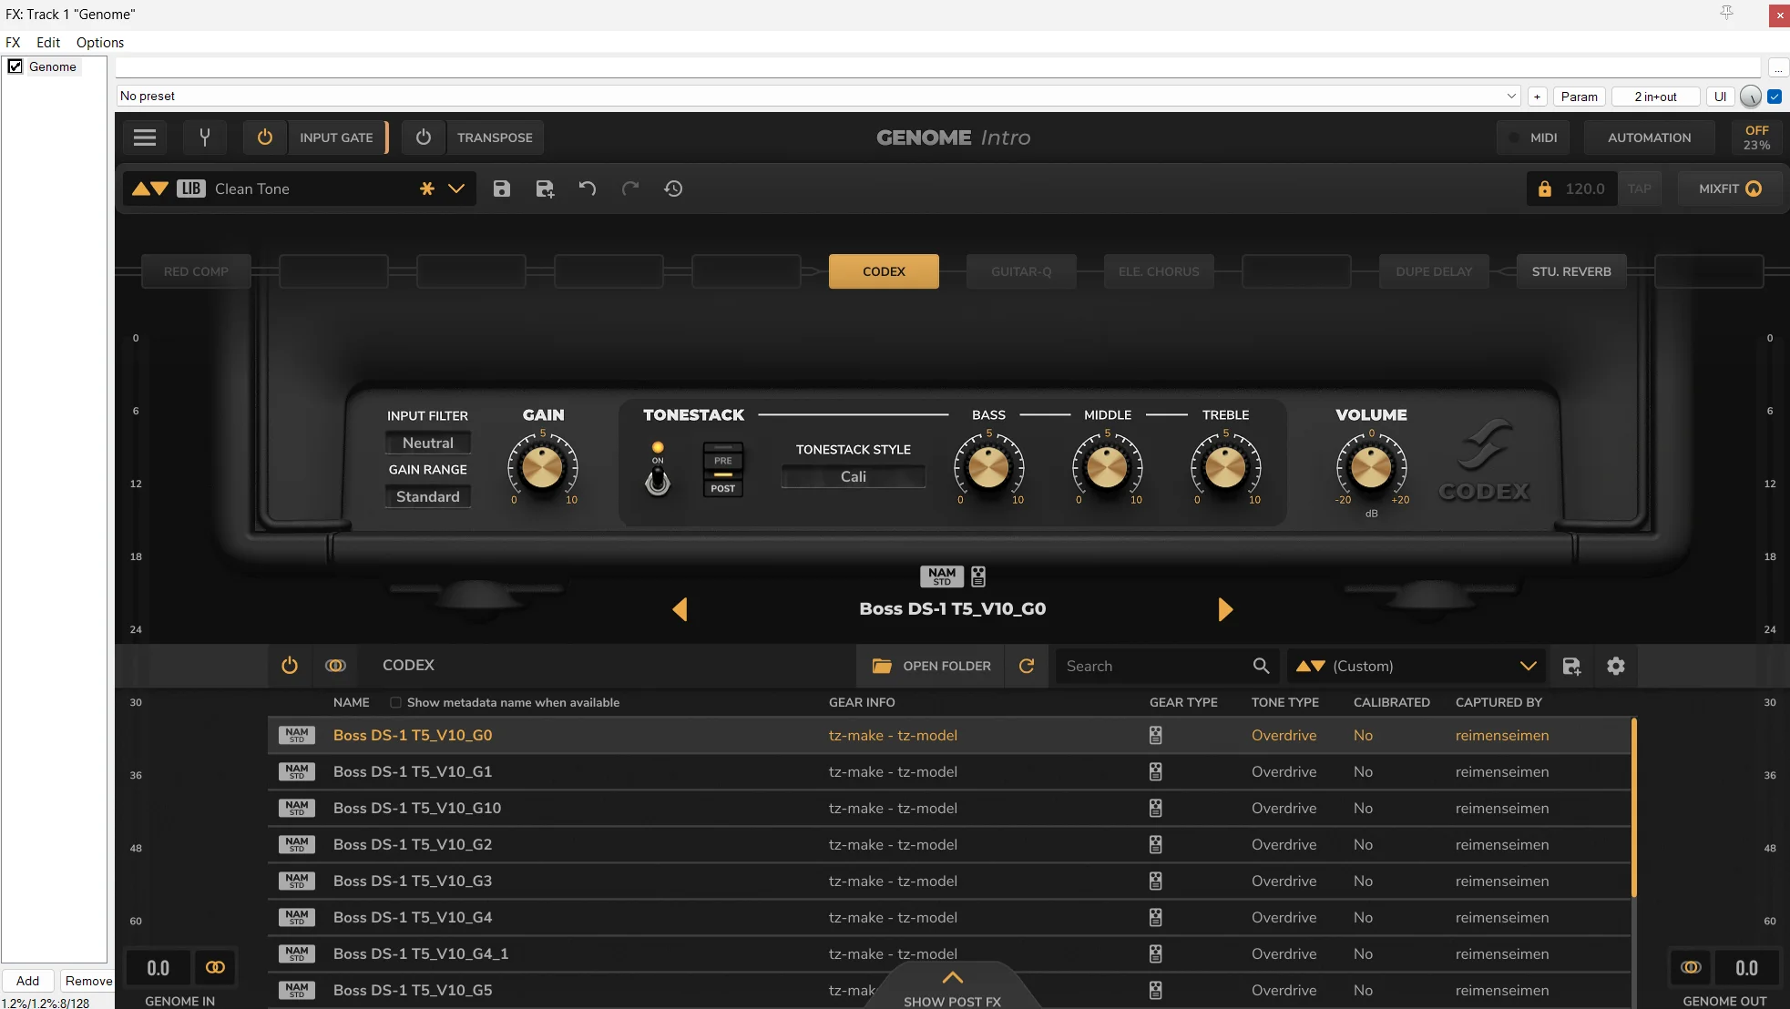Refresh the CODEX folder list
The width and height of the screenshot is (1790, 1009).
pos(1027,666)
